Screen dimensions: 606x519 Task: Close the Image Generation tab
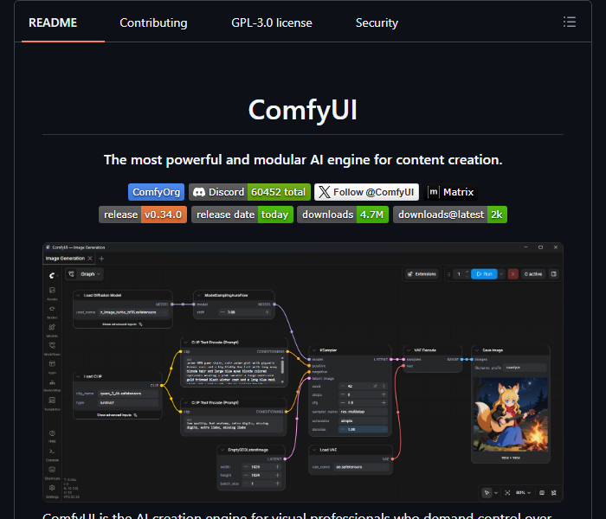90,259
